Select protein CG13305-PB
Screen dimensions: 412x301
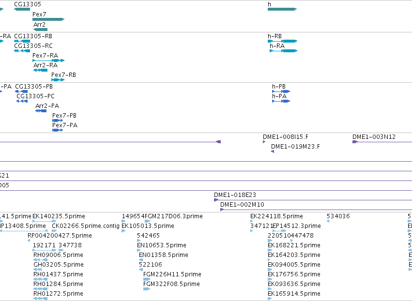[x=21, y=91]
